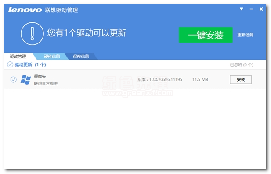This screenshot has width=271, height=174.
Task: Switch to the 硬件信息 tab
Action: point(52,56)
